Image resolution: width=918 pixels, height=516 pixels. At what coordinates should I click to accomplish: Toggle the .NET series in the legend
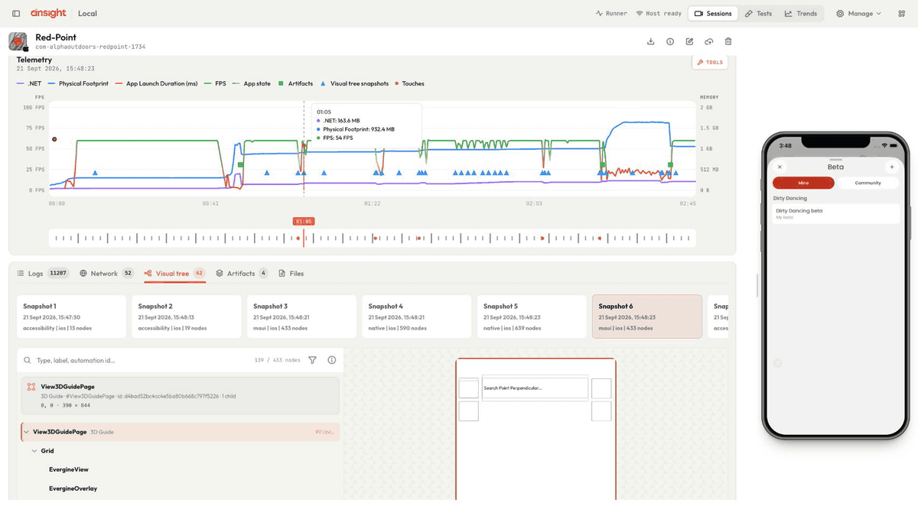coord(29,83)
